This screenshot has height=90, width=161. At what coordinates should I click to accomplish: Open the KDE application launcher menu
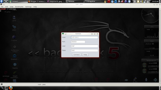(2, 1)
